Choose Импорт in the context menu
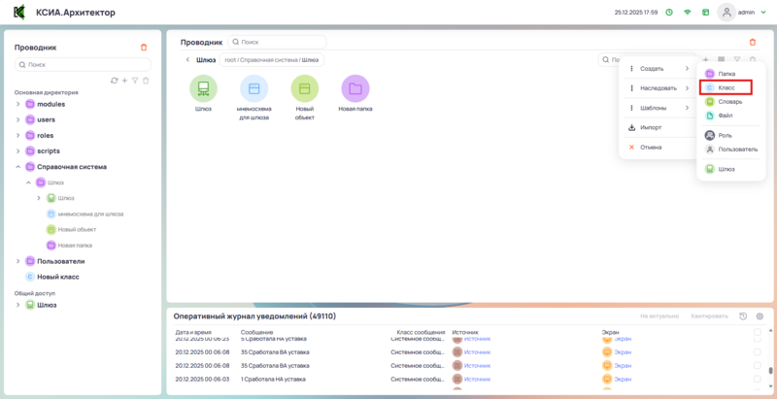The width and height of the screenshot is (777, 399). click(651, 127)
